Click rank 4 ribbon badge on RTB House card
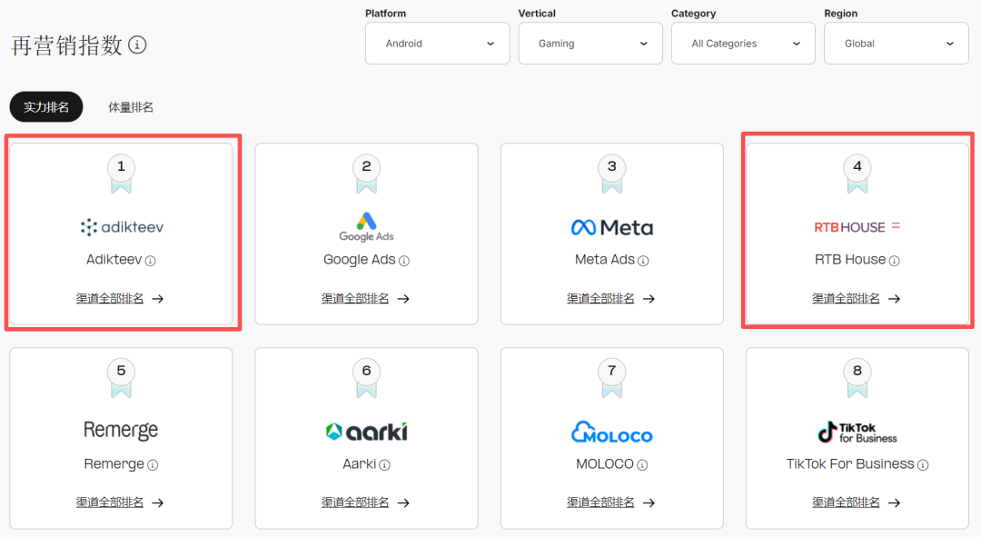Screen dimensions: 981x537 857,174
